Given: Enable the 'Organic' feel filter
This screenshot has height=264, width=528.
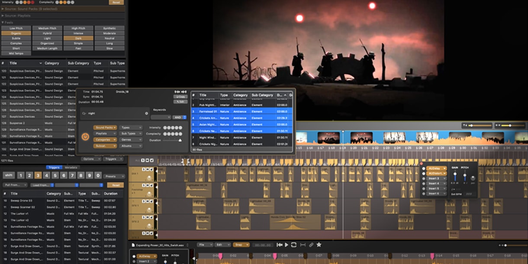Looking at the screenshot, I should coord(16,33).
